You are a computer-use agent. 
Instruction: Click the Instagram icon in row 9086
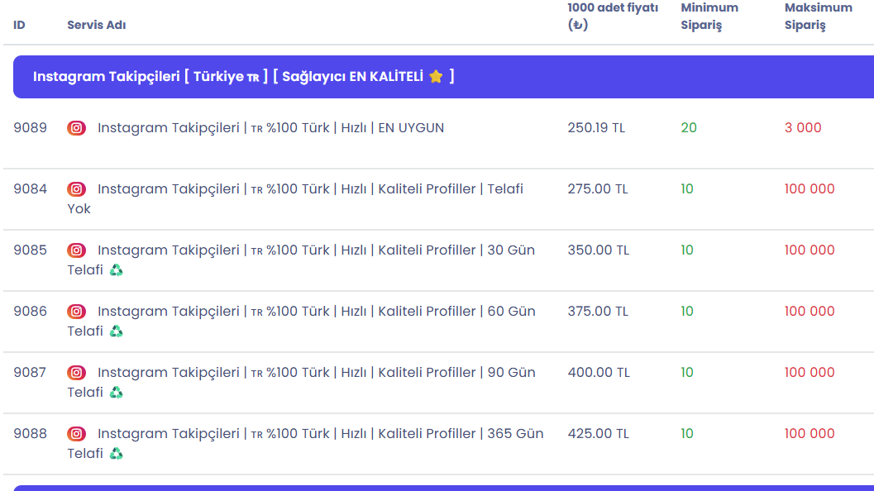pyautogui.click(x=76, y=312)
